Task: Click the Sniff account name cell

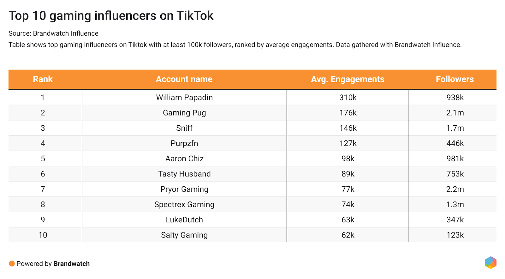Action: (184, 128)
